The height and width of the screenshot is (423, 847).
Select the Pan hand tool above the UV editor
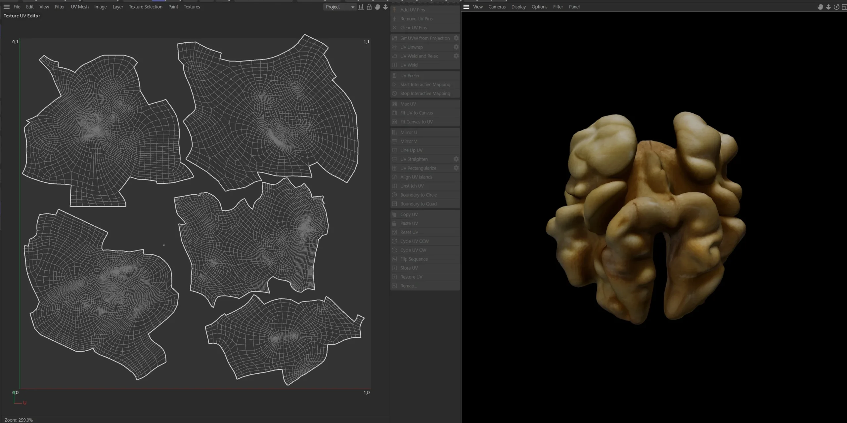coord(377,7)
